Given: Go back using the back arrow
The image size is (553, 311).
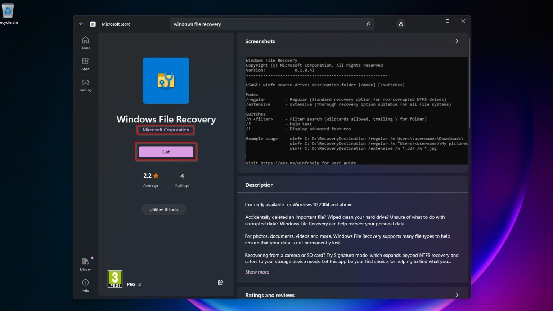Looking at the screenshot, I should 81,24.
